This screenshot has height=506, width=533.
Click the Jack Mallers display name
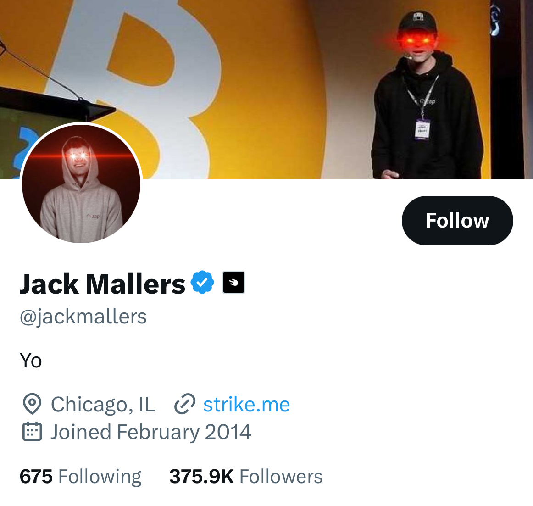click(102, 284)
